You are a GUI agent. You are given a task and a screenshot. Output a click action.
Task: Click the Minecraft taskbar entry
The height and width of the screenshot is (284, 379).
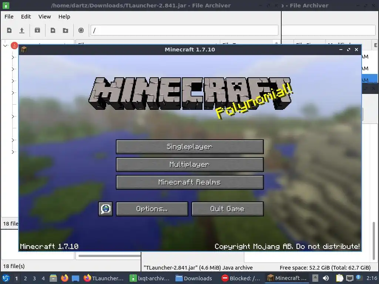pos(287,278)
